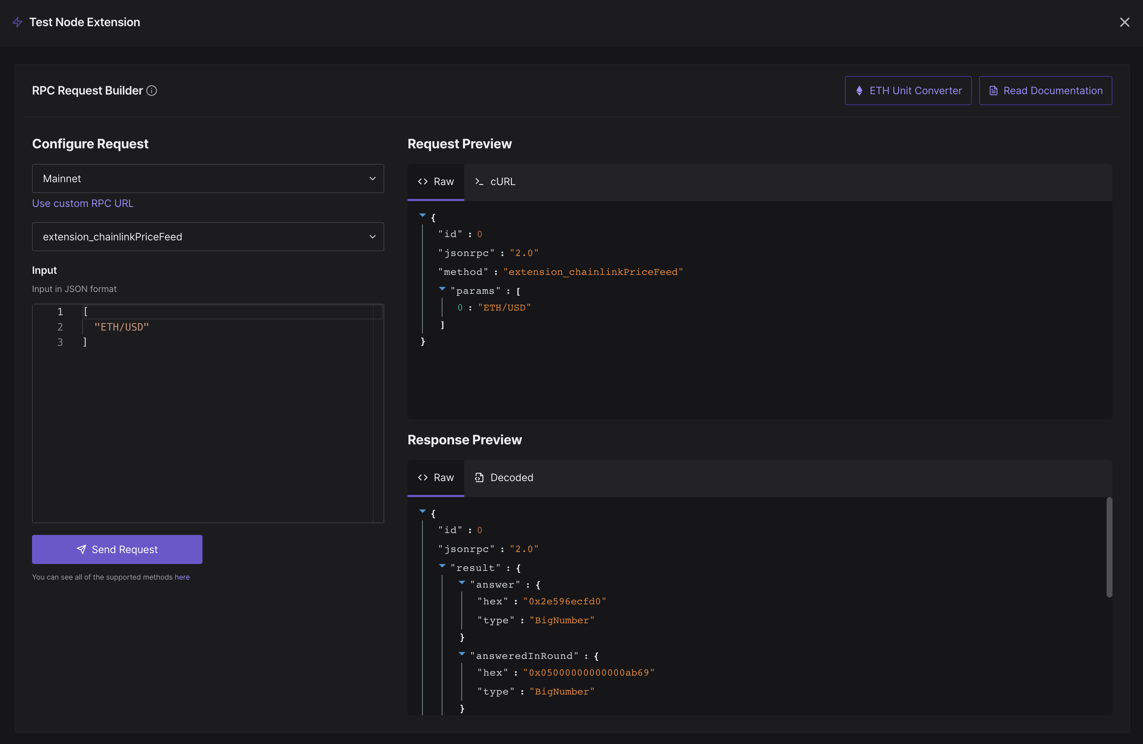Image resolution: width=1143 pixels, height=744 pixels.
Task: Click the terminal prompt icon on cURL tab
Action: (x=479, y=181)
